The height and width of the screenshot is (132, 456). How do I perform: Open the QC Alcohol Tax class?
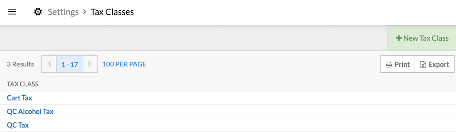pyautogui.click(x=30, y=112)
